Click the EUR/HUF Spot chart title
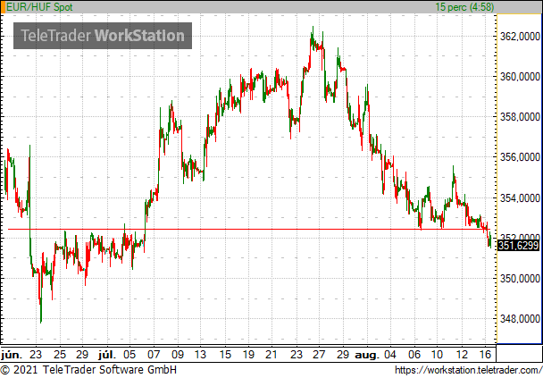Image resolution: width=543 pixels, height=378 pixels. pyautogui.click(x=39, y=7)
